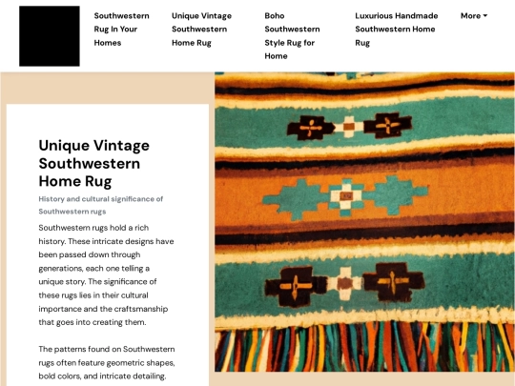Click the beige background above the text card
Image resolution: width=515 pixels, height=386 pixels.
pyautogui.click(x=108, y=88)
